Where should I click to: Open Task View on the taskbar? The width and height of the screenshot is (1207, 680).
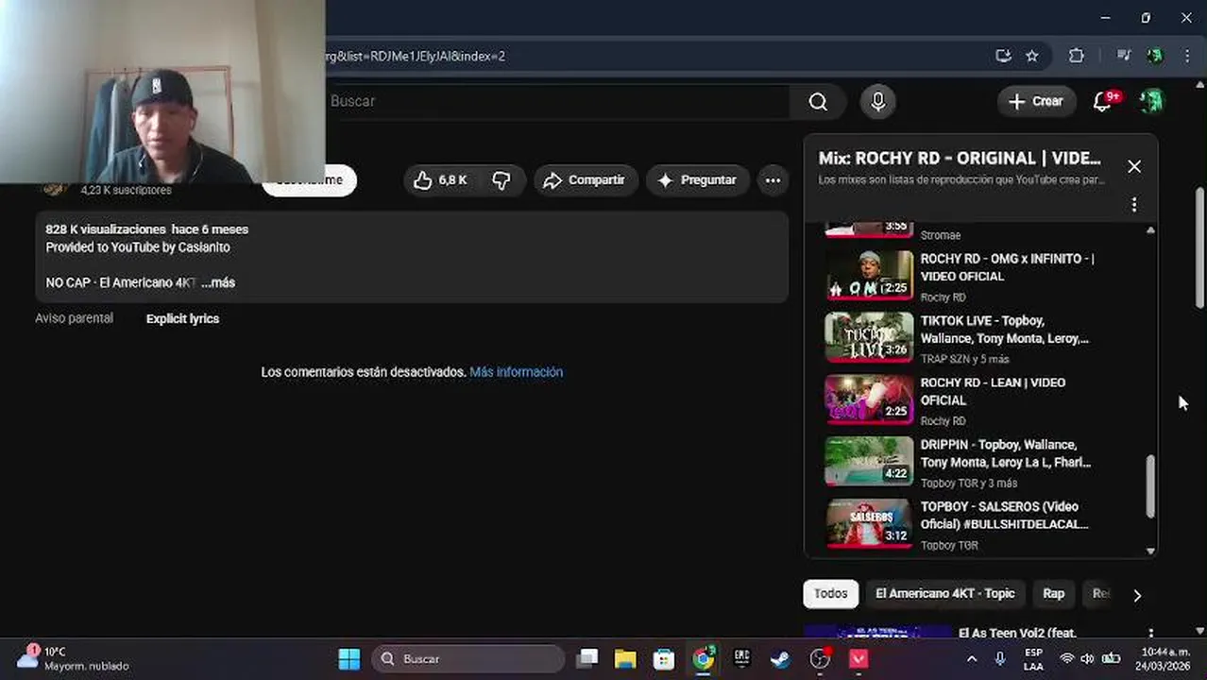[x=587, y=658]
